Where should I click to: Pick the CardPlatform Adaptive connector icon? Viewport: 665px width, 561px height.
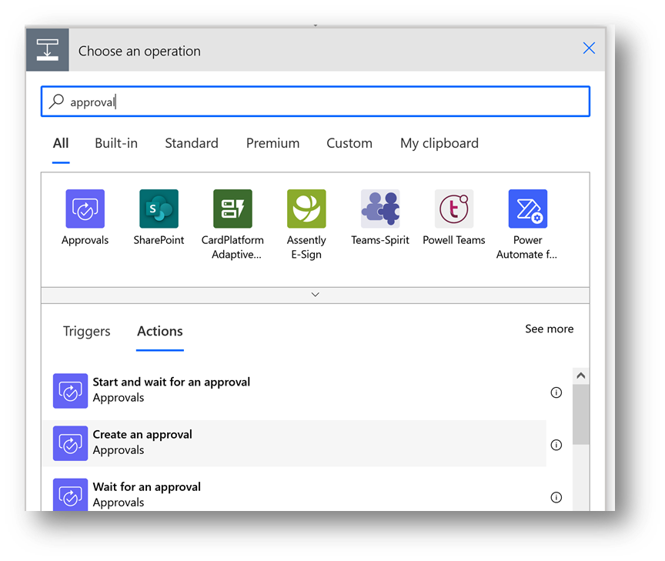(232, 209)
